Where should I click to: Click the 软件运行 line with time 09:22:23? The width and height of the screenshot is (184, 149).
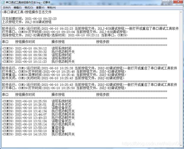[x=90, y=29]
